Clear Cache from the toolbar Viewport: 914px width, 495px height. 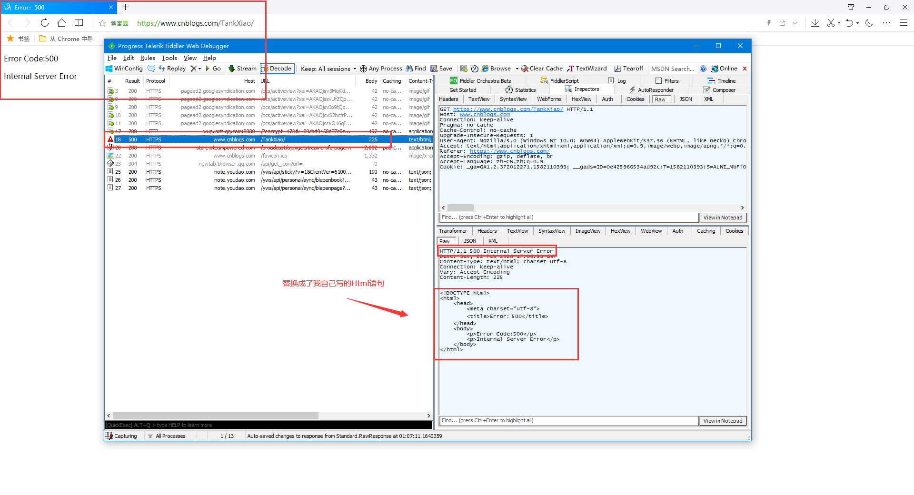pos(542,69)
